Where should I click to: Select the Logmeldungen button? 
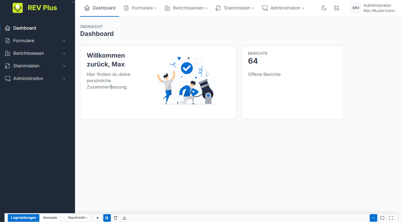[x=24, y=218]
